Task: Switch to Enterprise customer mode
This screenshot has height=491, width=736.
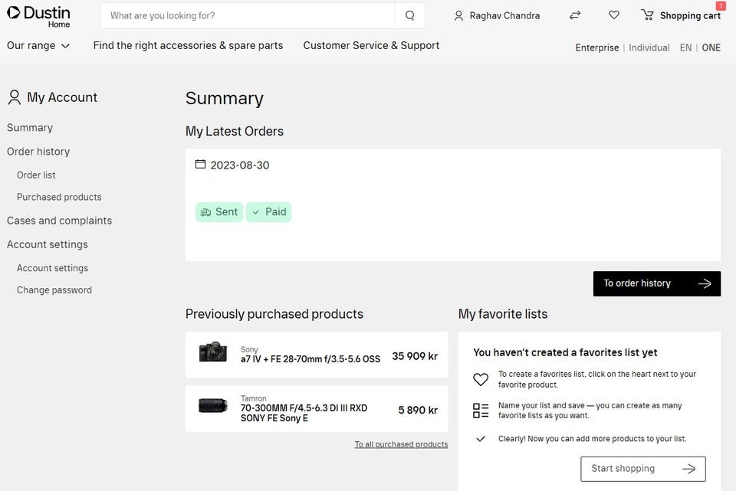Action: (596, 47)
